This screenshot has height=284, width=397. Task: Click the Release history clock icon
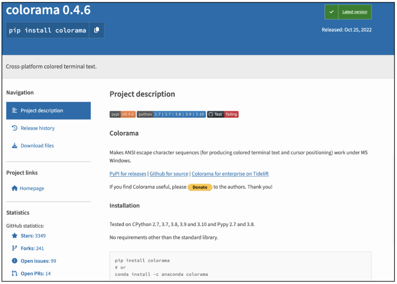(15, 128)
